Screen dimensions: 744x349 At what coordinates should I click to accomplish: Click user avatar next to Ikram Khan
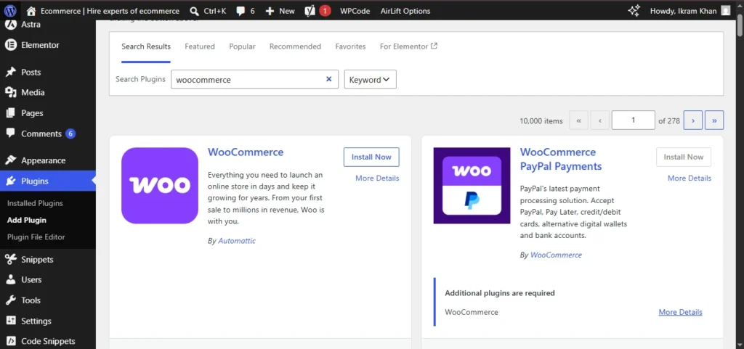pyautogui.click(x=726, y=11)
